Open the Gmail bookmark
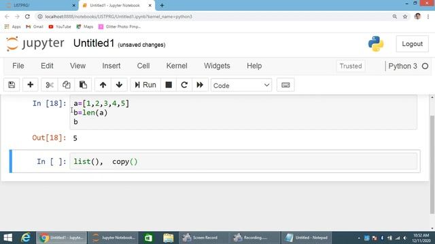435x244 pixels. [x=35, y=26]
